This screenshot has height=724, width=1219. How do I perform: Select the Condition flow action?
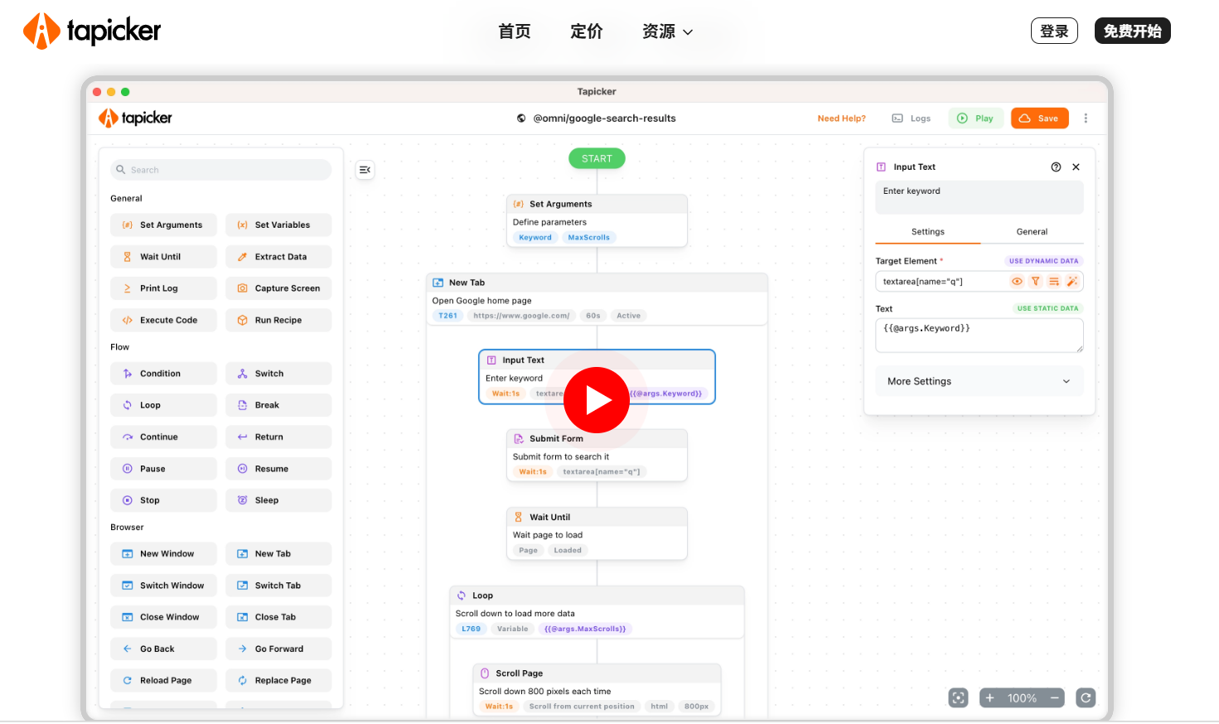pos(163,374)
